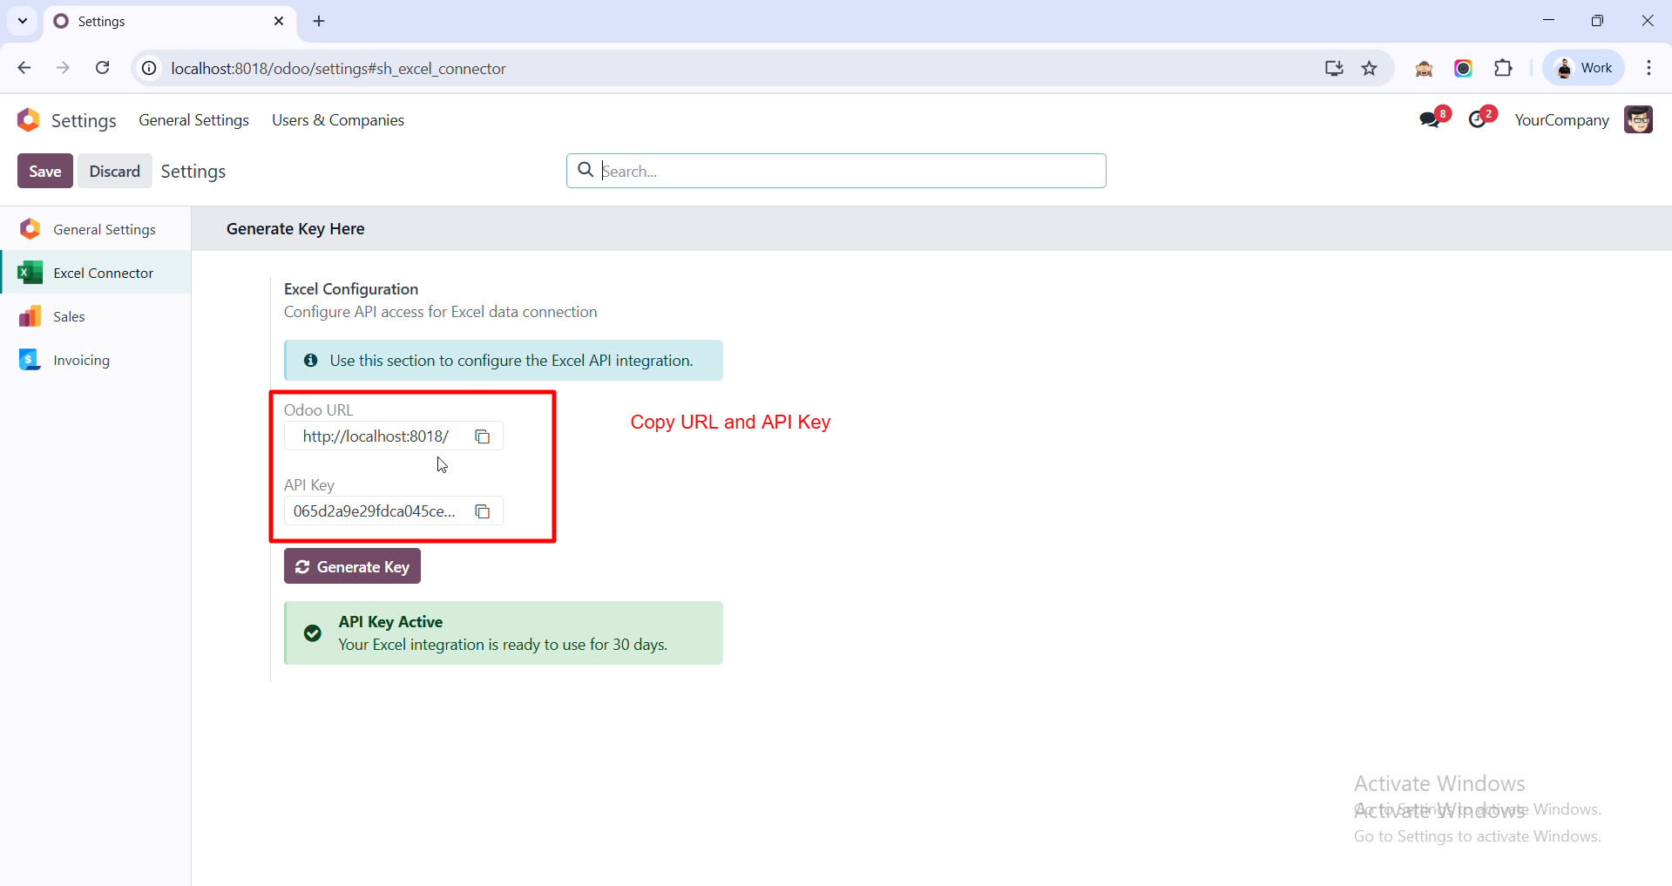Click the info icon in the blue banner
This screenshot has height=886, width=1672.
point(310,360)
